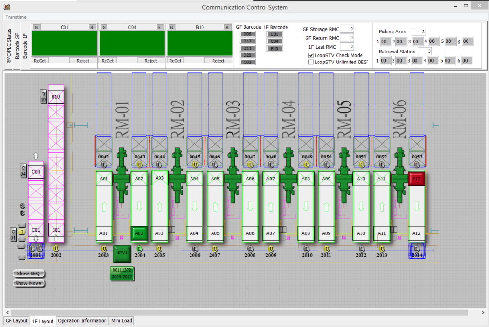Click the U indicator above station 2003

104,249
